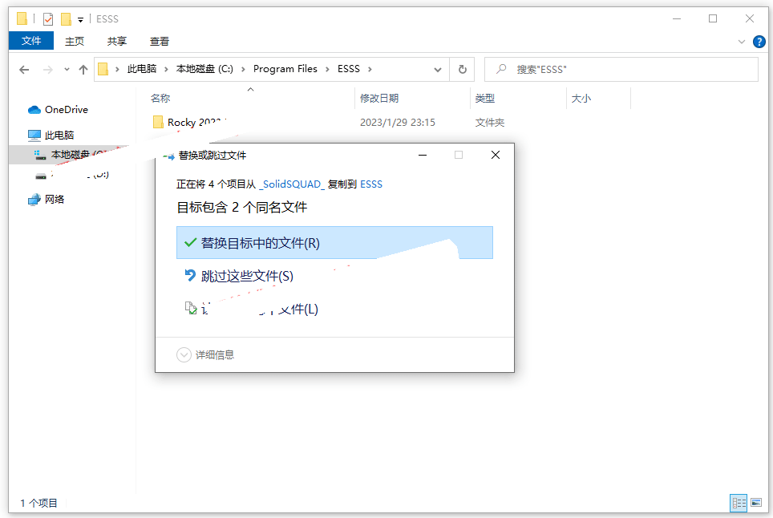Open the quick access toolbar customize dropdown
This screenshot has width=773, height=518.
(80, 20)
